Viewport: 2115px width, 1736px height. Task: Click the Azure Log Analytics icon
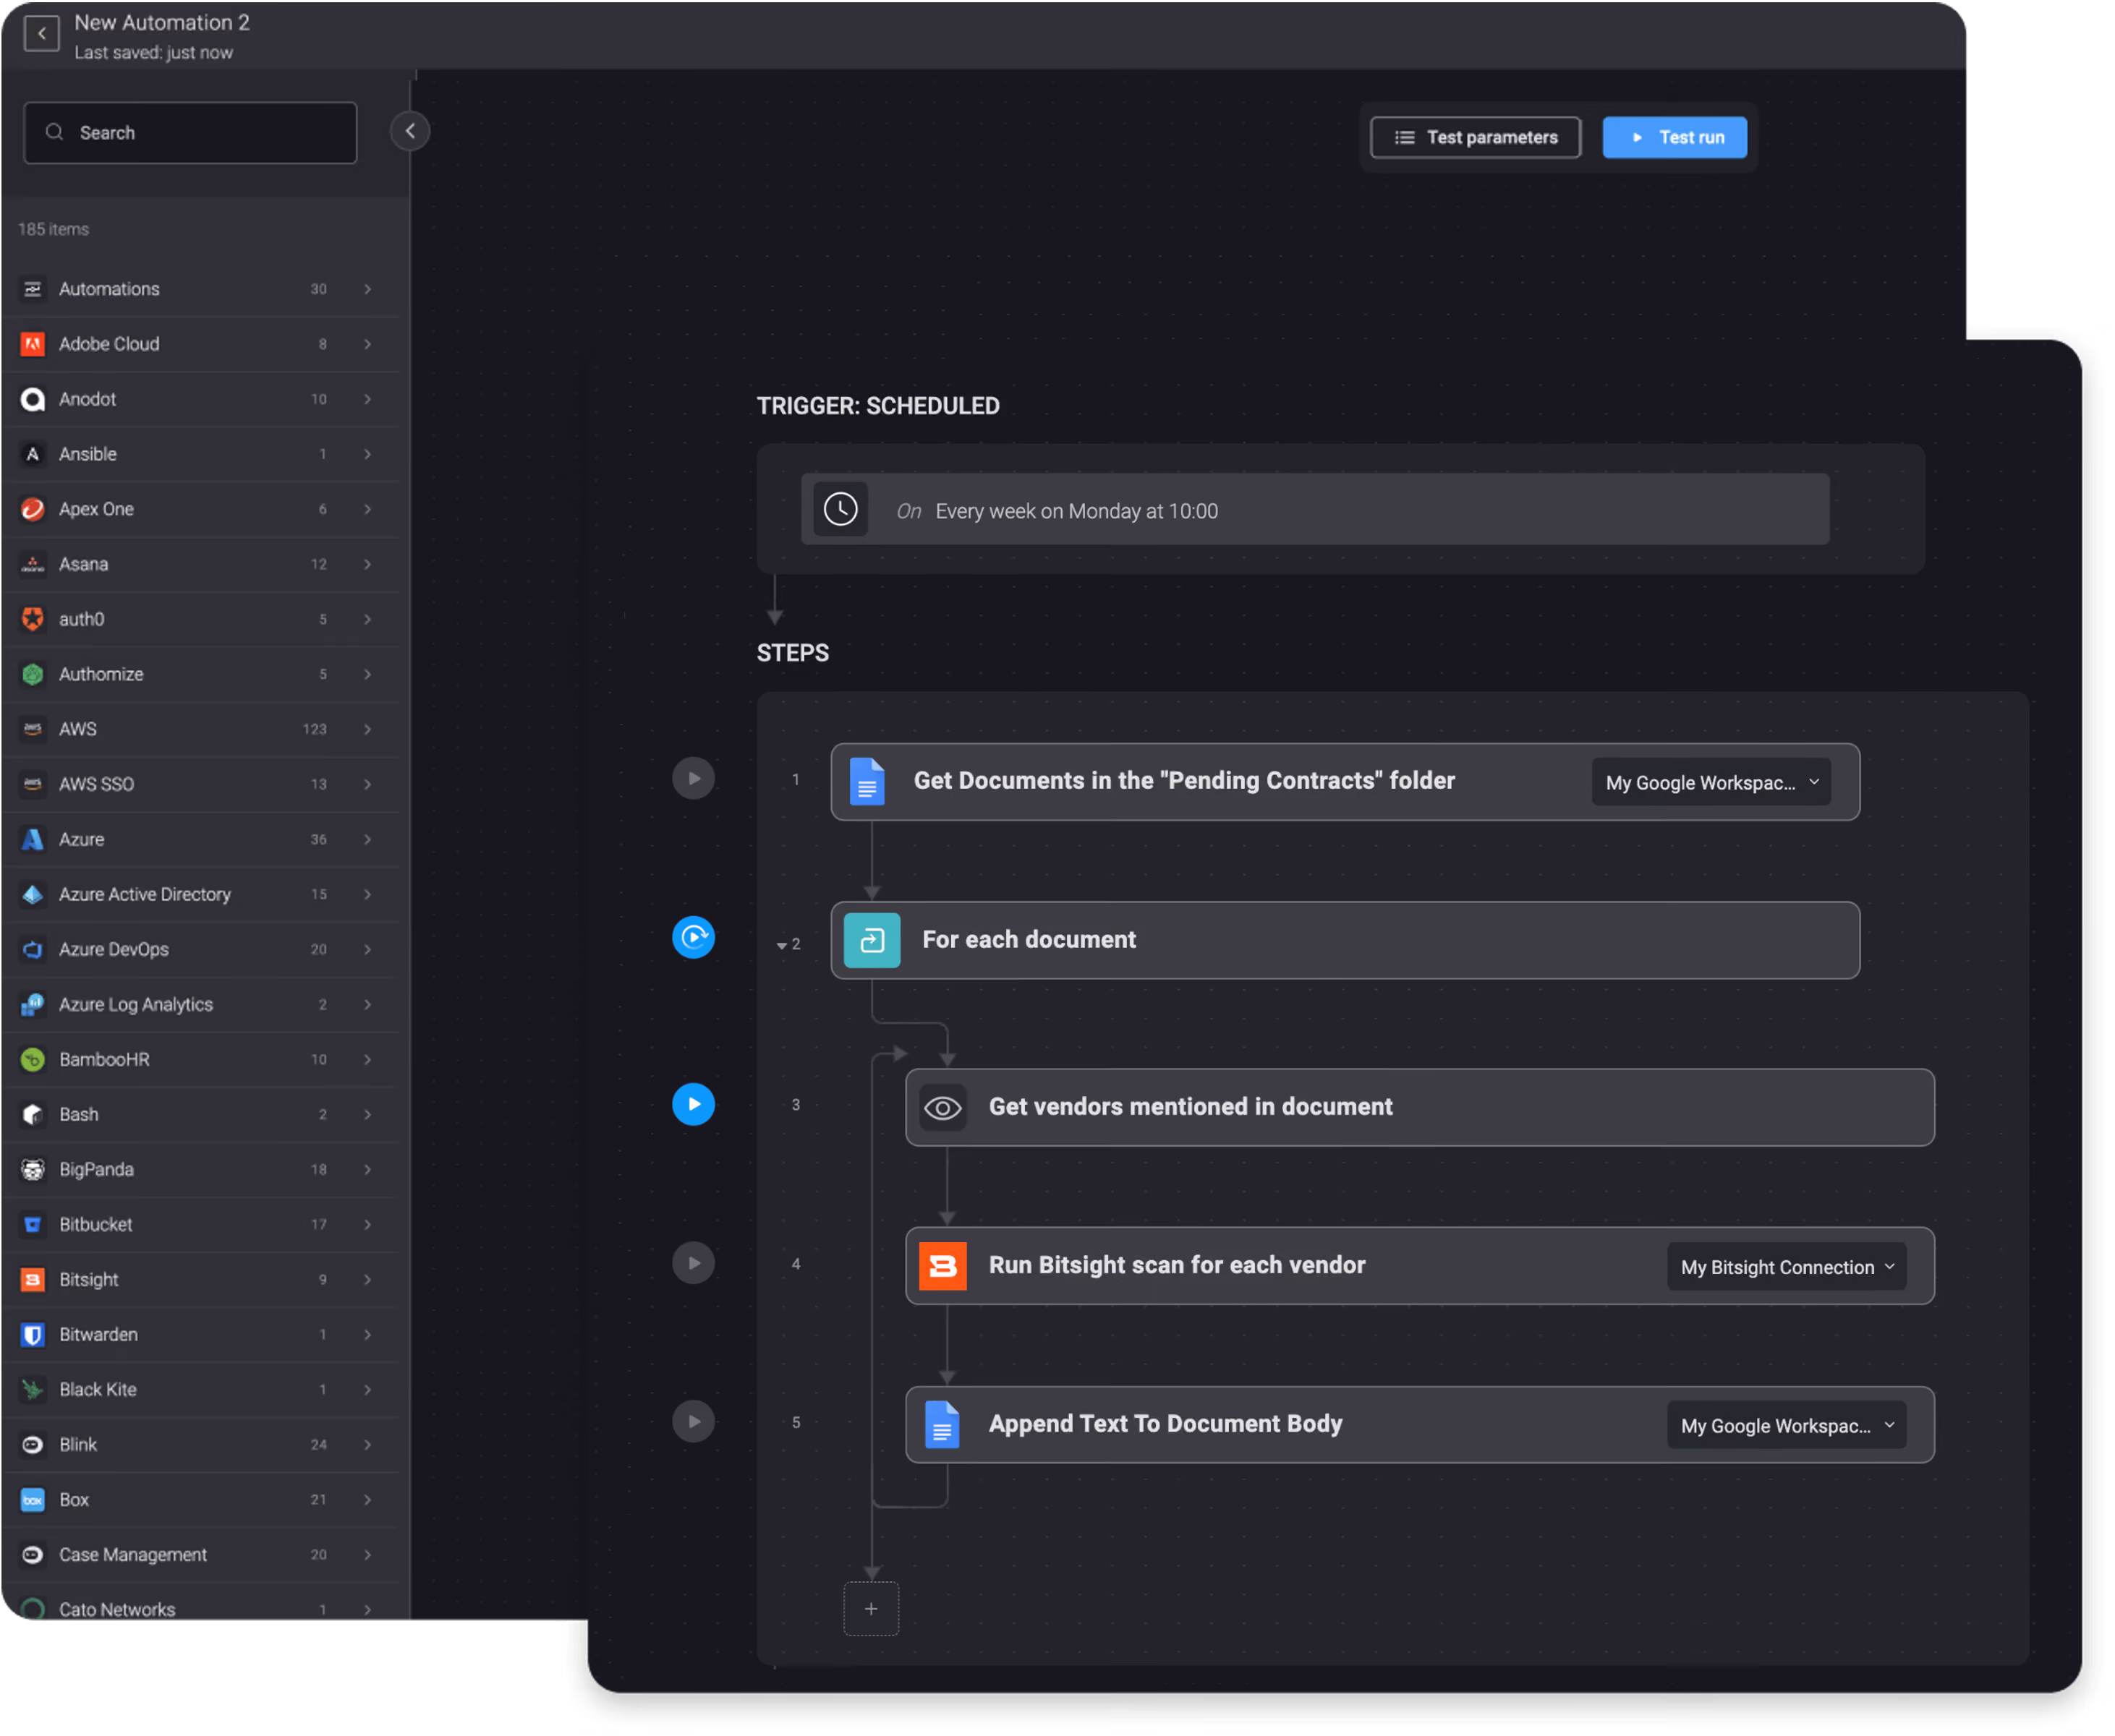33,1005
